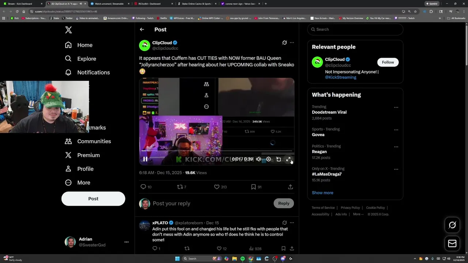The image size is (468, 263).
Task: Open more options for Doodstream Viral trend
Action: tap(396, 108)
